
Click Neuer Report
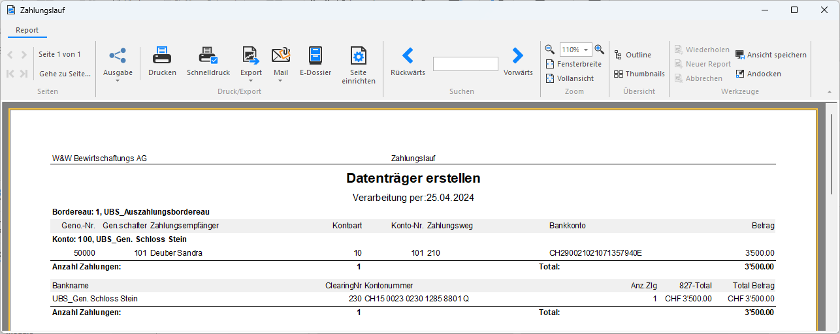(x=703, y=64)
